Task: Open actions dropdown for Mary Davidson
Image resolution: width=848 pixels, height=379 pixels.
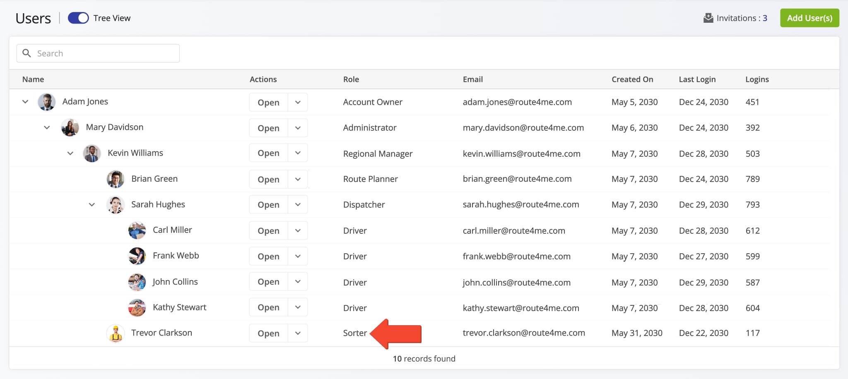Action: (298, 128)
